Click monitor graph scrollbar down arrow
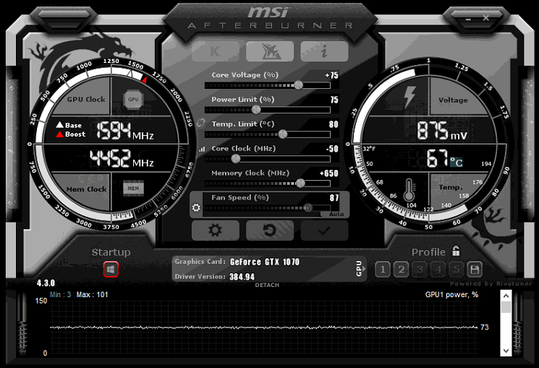 click(x=506, y=351)
